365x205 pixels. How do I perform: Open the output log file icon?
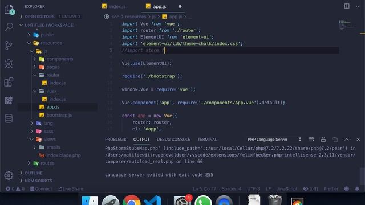[335, 139]
